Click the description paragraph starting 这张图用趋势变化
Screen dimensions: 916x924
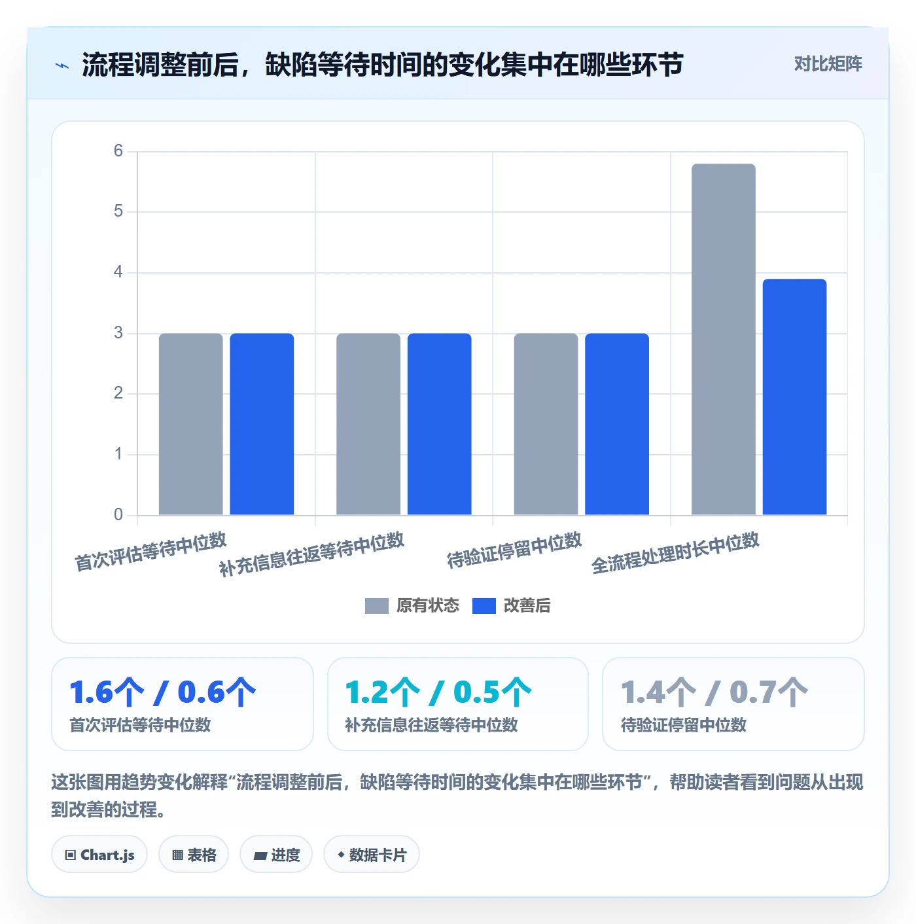pos(457,796)
